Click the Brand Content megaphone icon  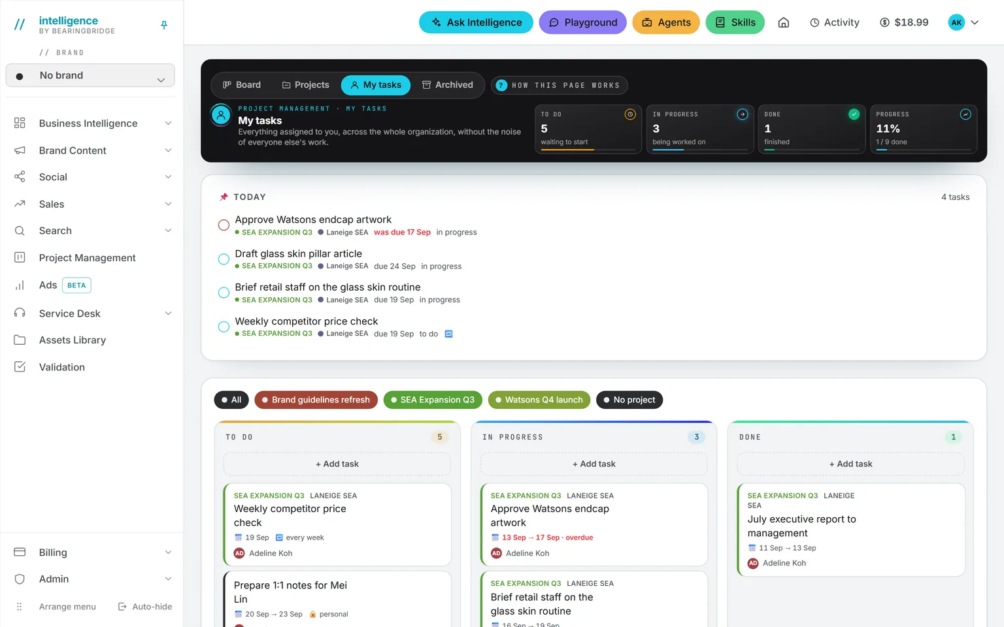pos(20,150)
